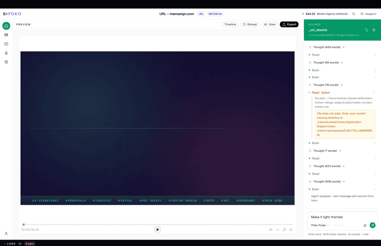Open the Home sidebar icon
Viewport: 381px width, 246px height.
pyautogui.click(x=6, y=26)
